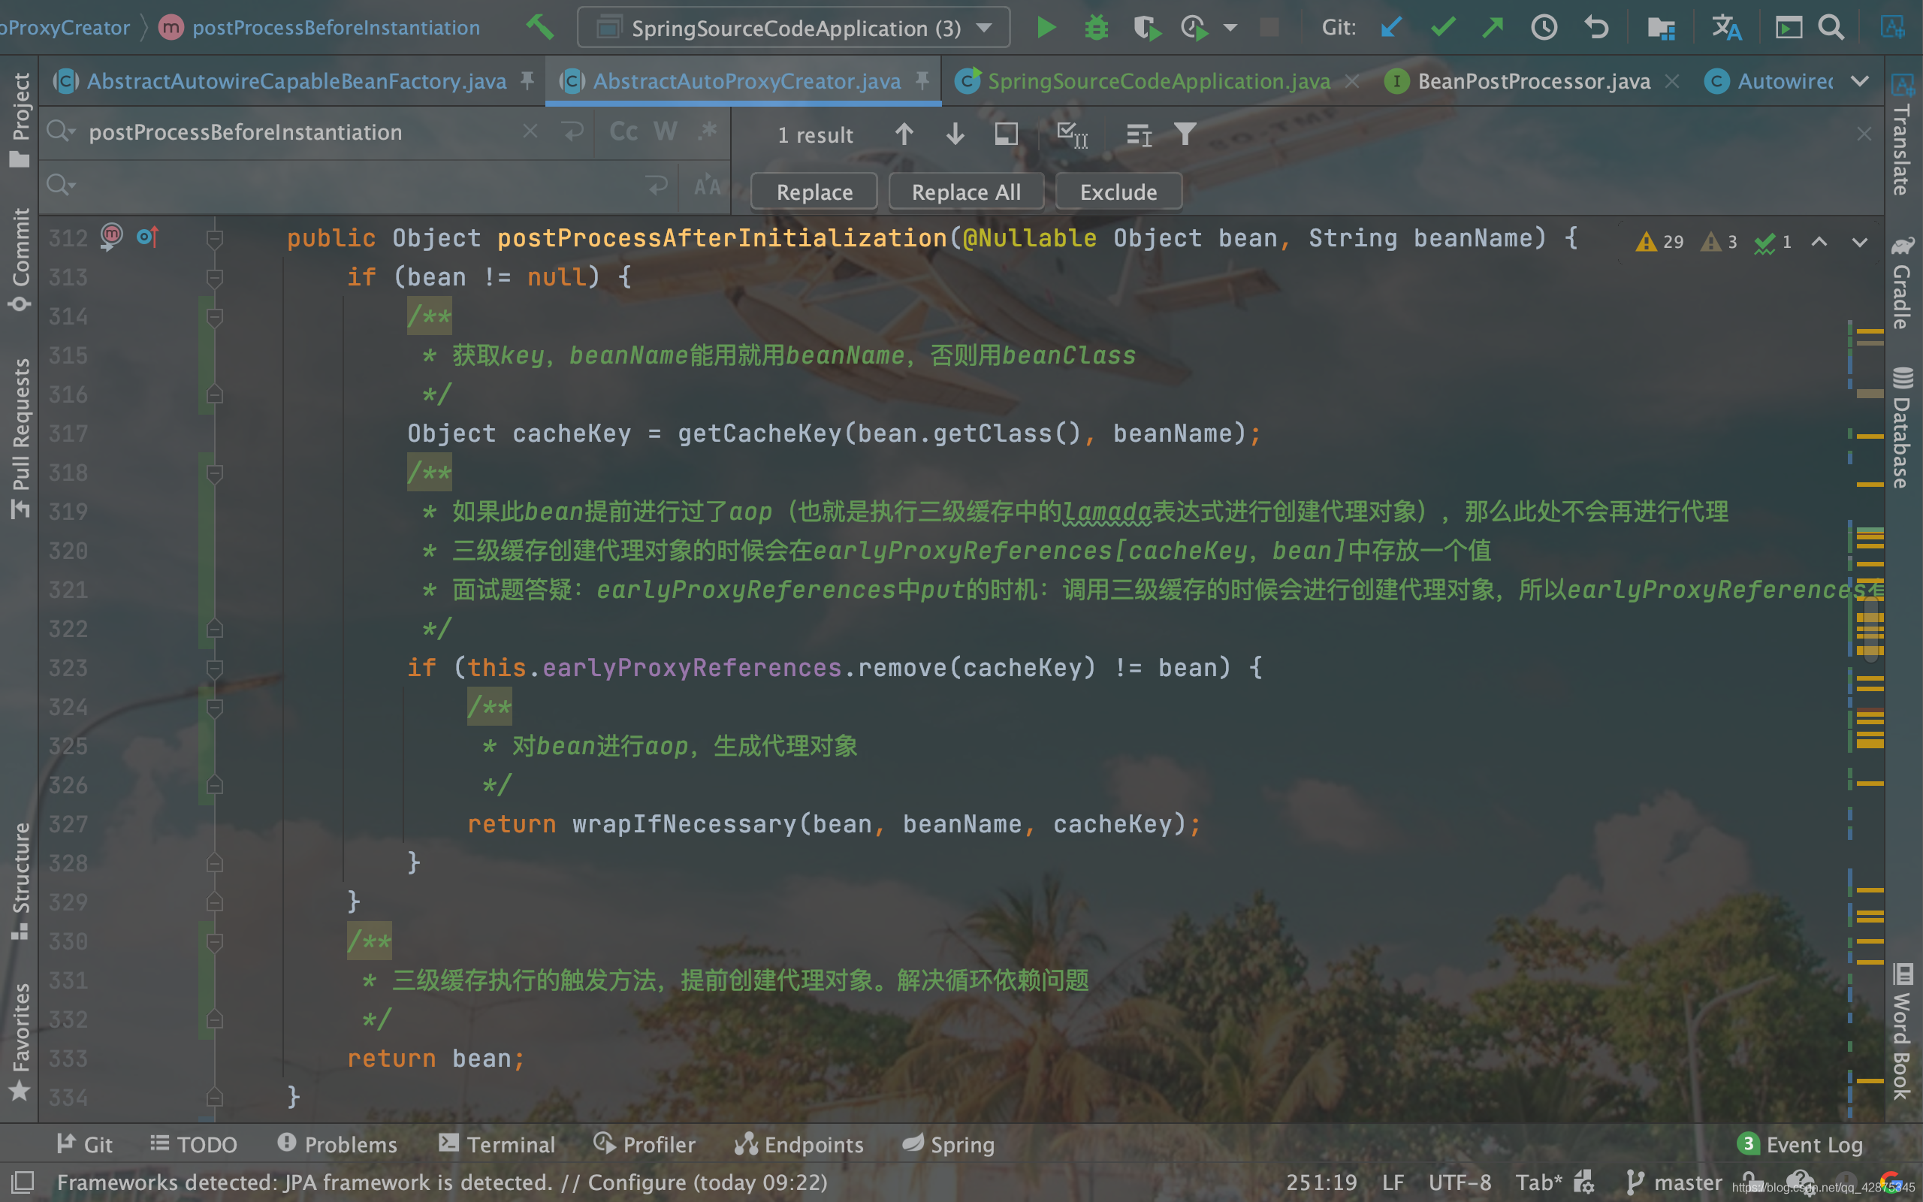Click the Debug bug icon
This screenshot has width=1923, height=1202.
(x=1096, y=28)
